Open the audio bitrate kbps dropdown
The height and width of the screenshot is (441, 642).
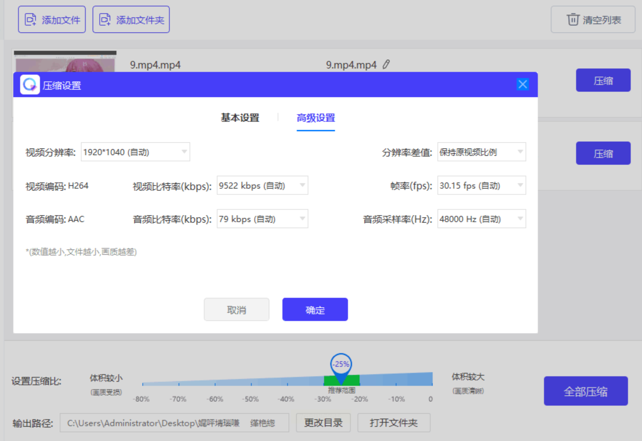pos(262,219)
